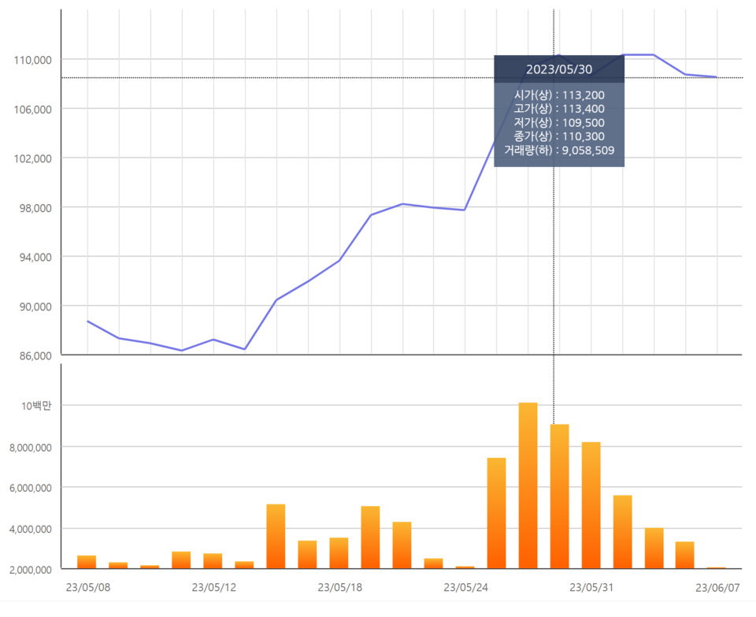Image resolution: width=756 pixels, height=617 pixels.
Task: Click the 86,000 price axis label
Action: coord(35,355)
